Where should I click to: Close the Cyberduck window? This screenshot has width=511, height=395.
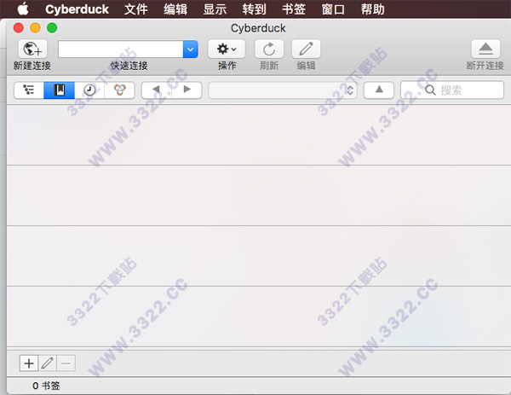(18, 28)
